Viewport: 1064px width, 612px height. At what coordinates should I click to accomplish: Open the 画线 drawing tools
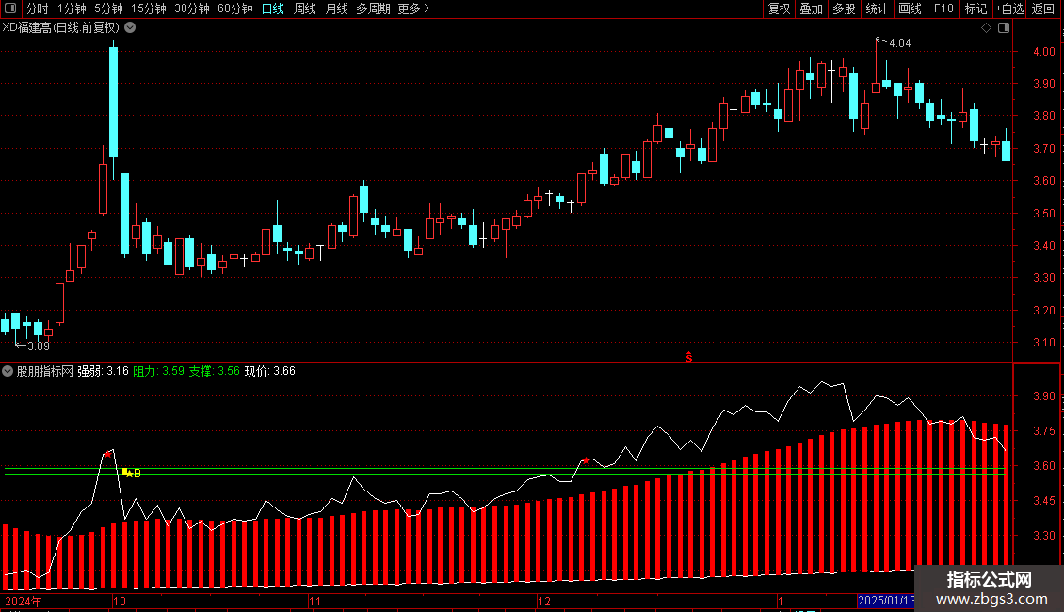(x=910, y=8)
